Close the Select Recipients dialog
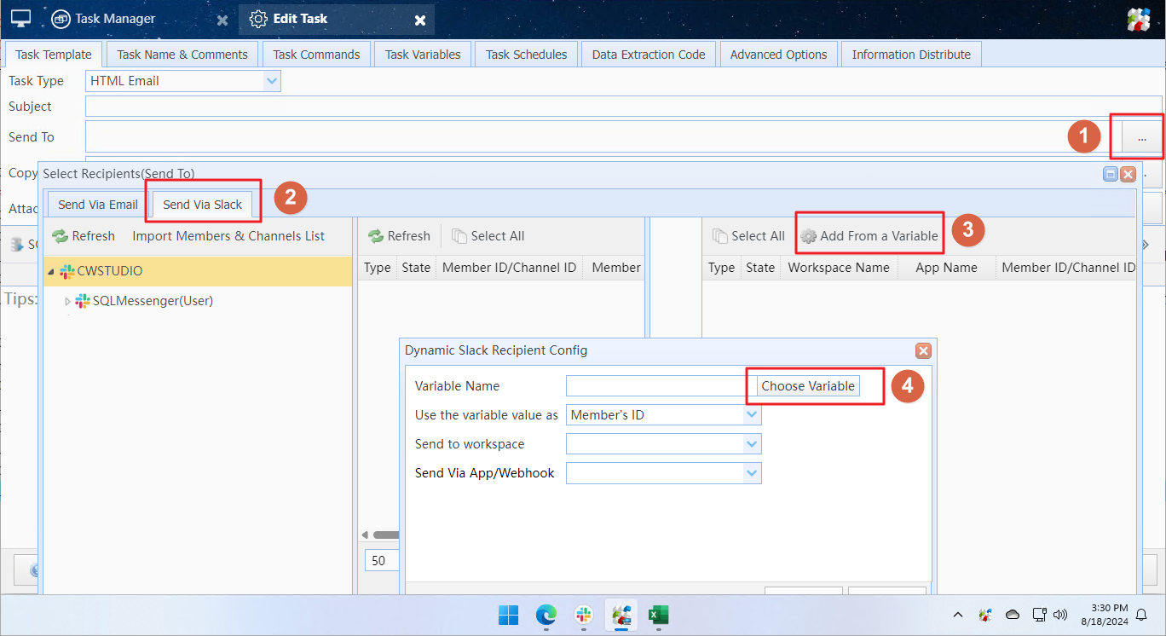Screen dimensions: 1166x636 (x=1128, y=174)
